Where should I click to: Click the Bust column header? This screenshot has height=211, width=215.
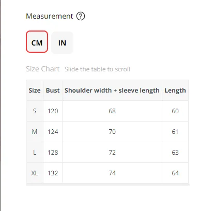point(53,91)
